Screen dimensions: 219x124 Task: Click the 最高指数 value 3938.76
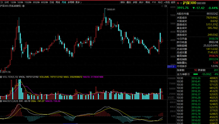(213, 56)
